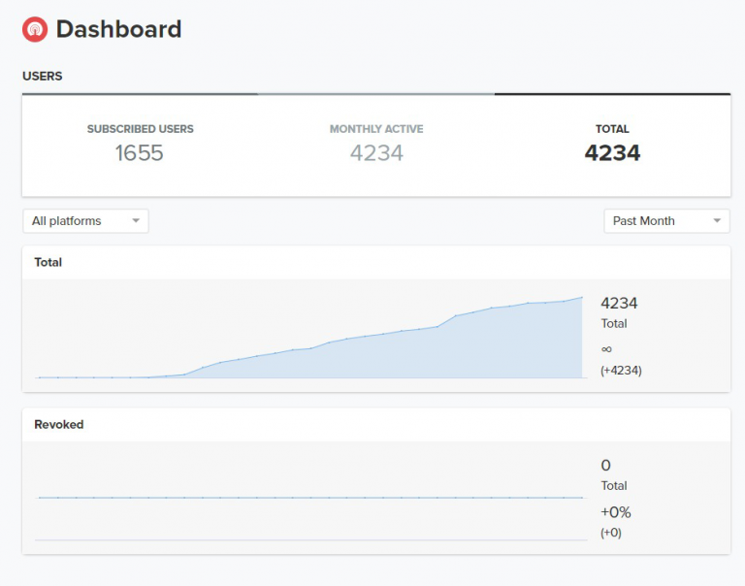Screen dimensions: 745x586
Task: Switch to the Subscribed Users tab
Action: point(140,142)
